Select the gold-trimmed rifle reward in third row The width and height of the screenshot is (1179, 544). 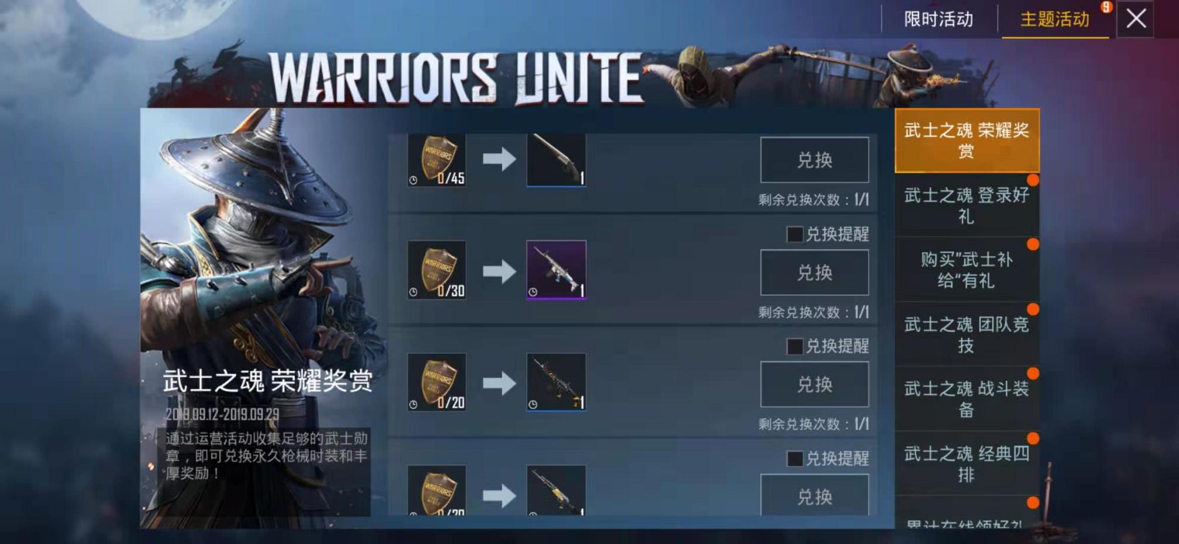click(556, 383)
